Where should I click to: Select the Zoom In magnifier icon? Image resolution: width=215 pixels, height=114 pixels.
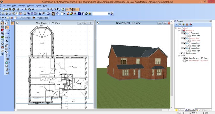coord(52,9)
